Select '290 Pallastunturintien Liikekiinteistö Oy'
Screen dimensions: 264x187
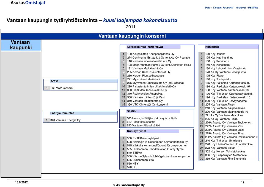[x=151, y=86]
